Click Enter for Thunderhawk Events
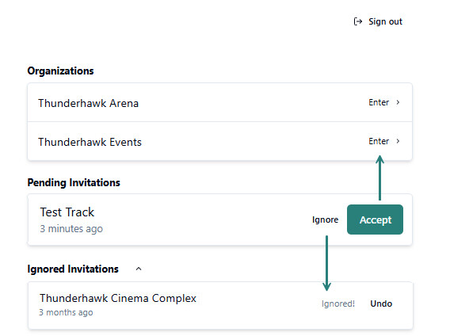 pos(379,141)
